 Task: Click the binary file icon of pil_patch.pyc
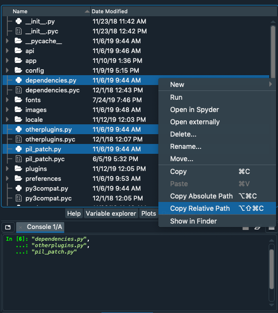(x=19, y=159)
